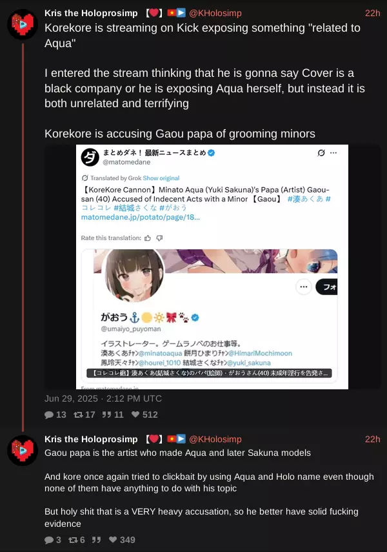Open the three-dot menu in embedded tweet
387x552 pixels.
pyautogui.click(x=333, y=153)
